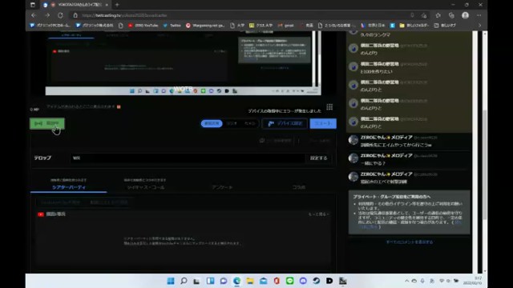Launch Steam from the taskbar
This screenshot has height=288, width=513.
pyautogui.click(x=316, y=281)
